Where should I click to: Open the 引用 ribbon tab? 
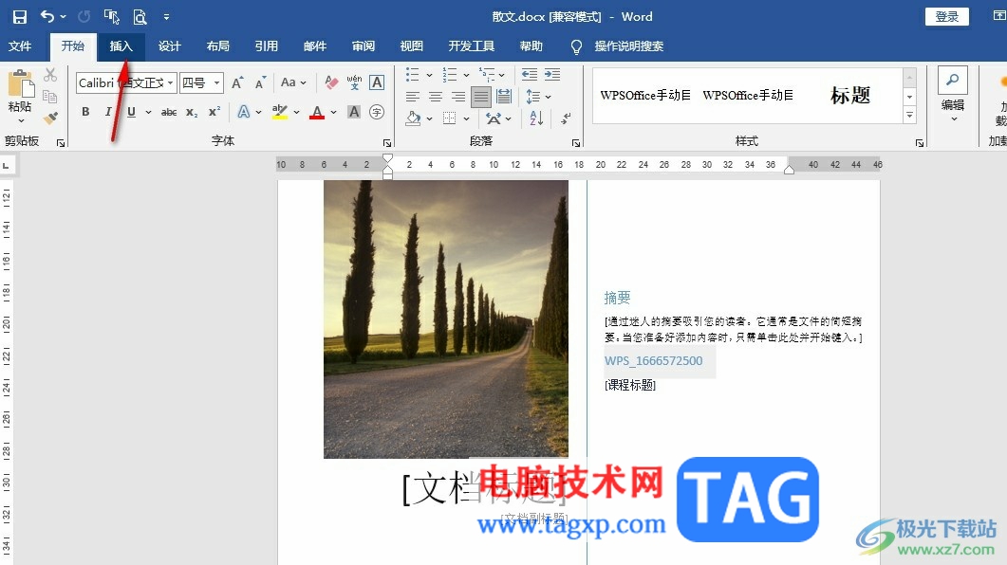[266, 46]
